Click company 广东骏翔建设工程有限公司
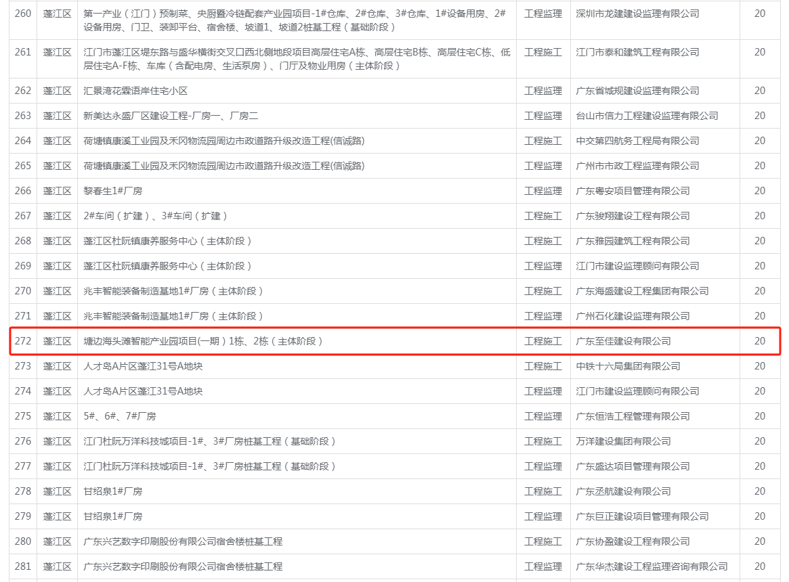 click(x=633, y=217)
